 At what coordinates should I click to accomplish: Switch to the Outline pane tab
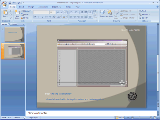pos(14,24)
